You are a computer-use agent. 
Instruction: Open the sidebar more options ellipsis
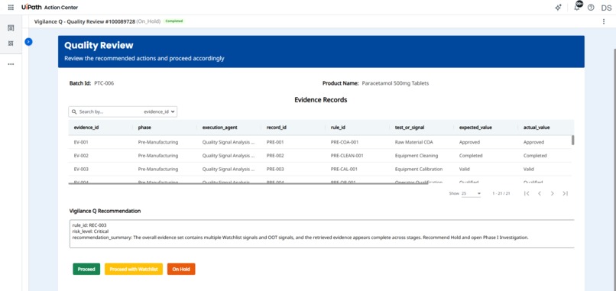tap(11, 64)
